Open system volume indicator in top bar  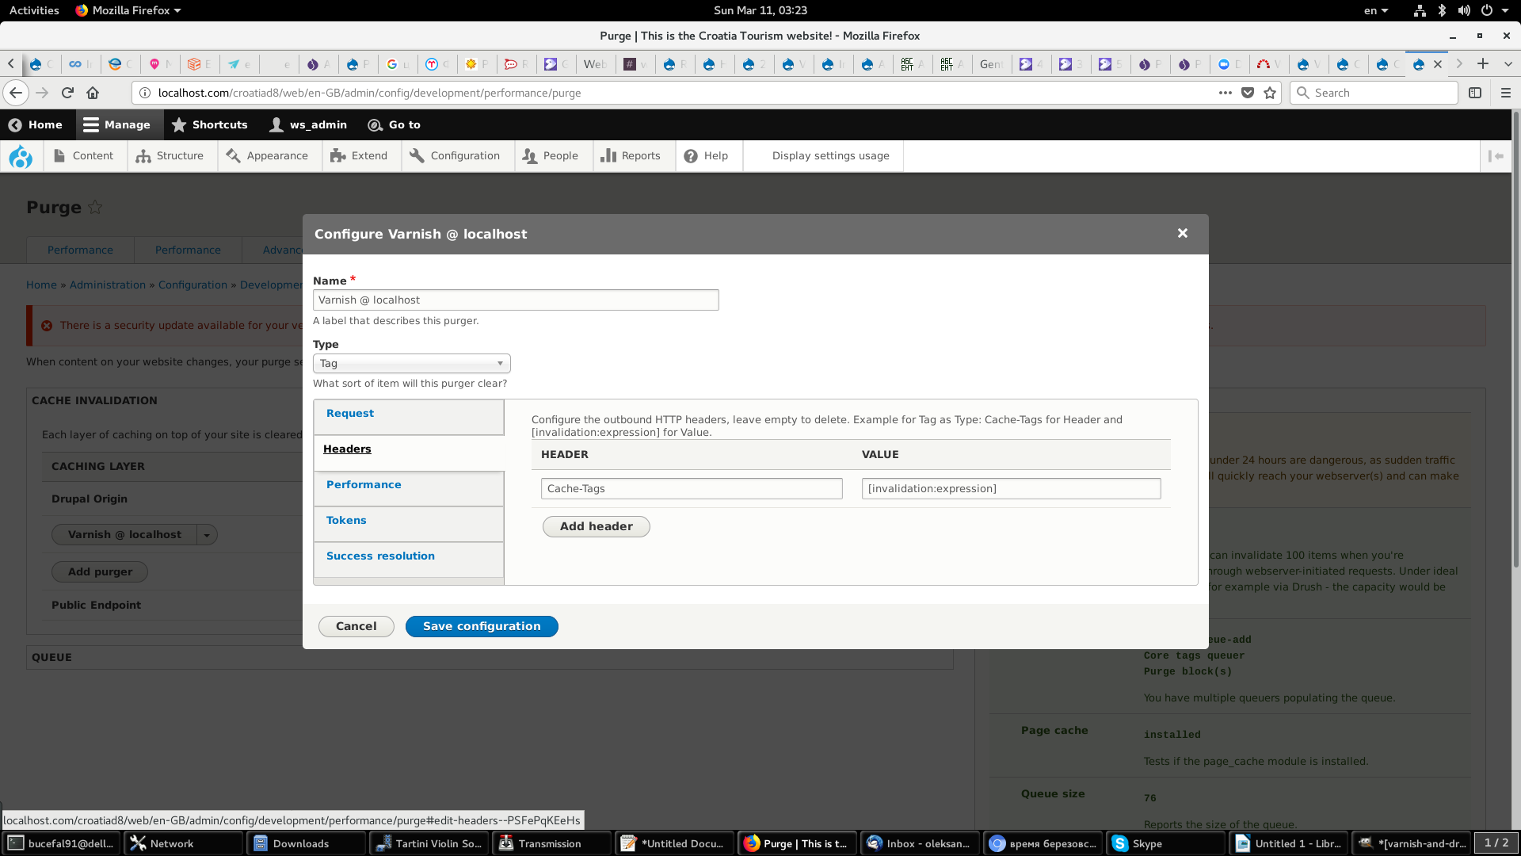[x=1463, y=10]
